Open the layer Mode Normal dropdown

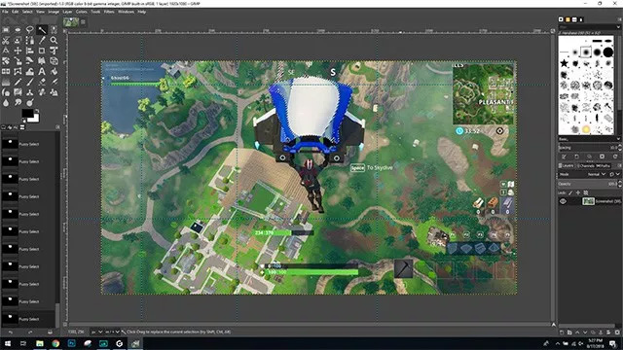596,174
